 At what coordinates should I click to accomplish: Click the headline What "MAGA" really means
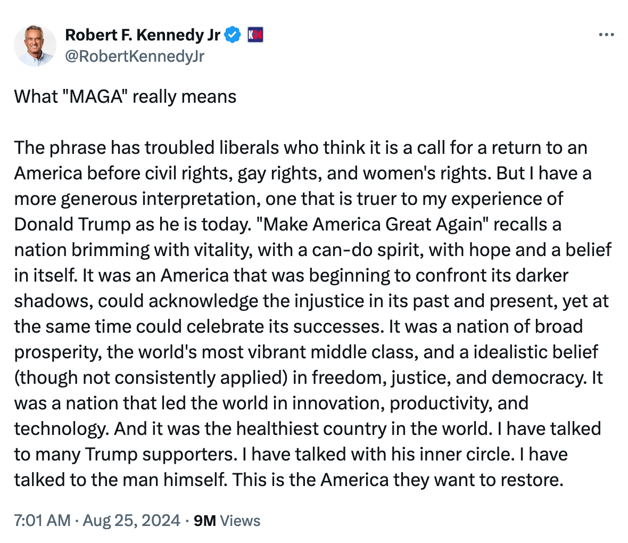125,96
